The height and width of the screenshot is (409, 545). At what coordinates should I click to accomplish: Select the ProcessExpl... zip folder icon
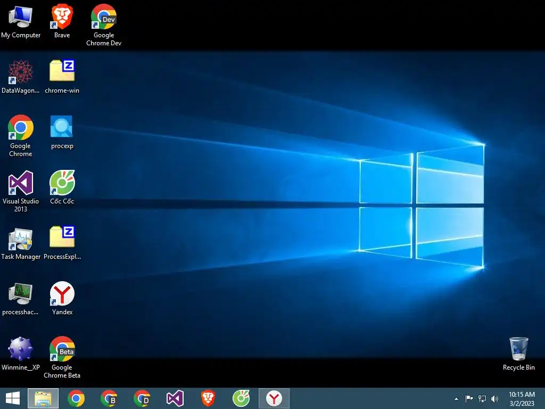pos(62,243)
